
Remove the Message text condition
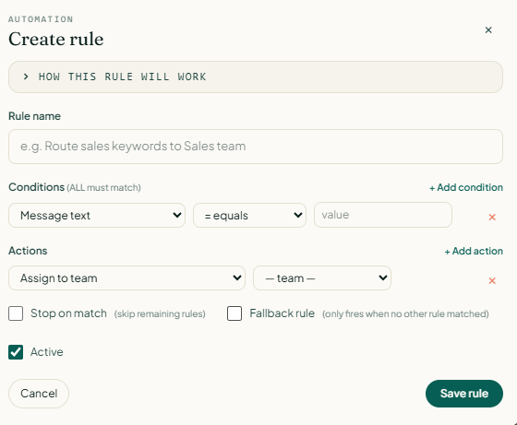[x=492, y=217]
